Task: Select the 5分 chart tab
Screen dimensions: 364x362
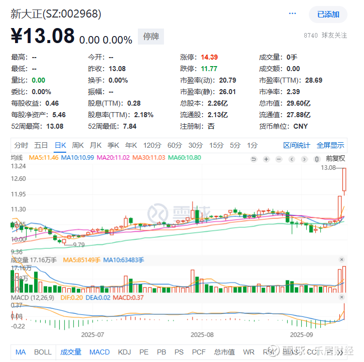Action: 235,145
